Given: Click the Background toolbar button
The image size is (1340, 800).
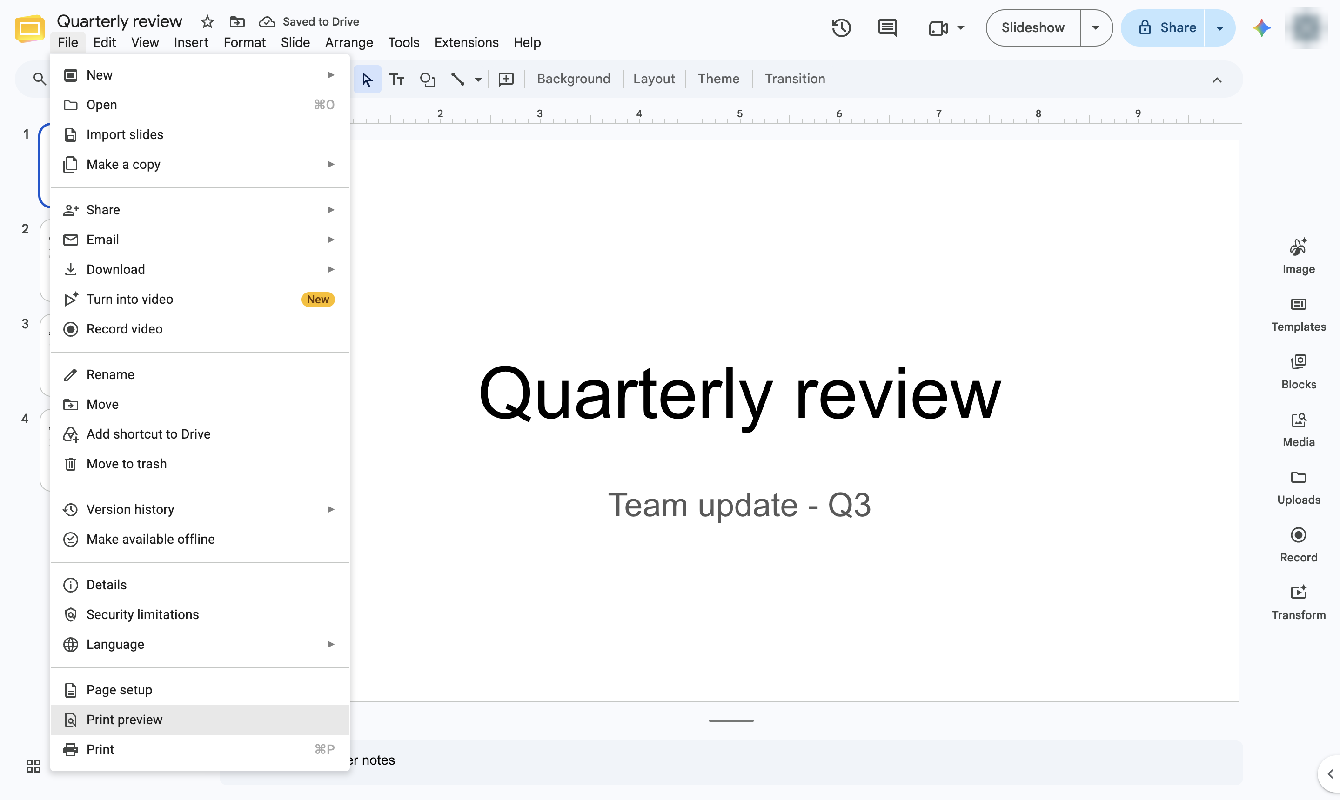Looking at the screenshot, I should [573, 79].
